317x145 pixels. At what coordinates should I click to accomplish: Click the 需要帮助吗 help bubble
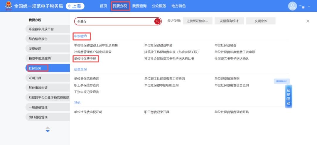[x=282, y=81]
